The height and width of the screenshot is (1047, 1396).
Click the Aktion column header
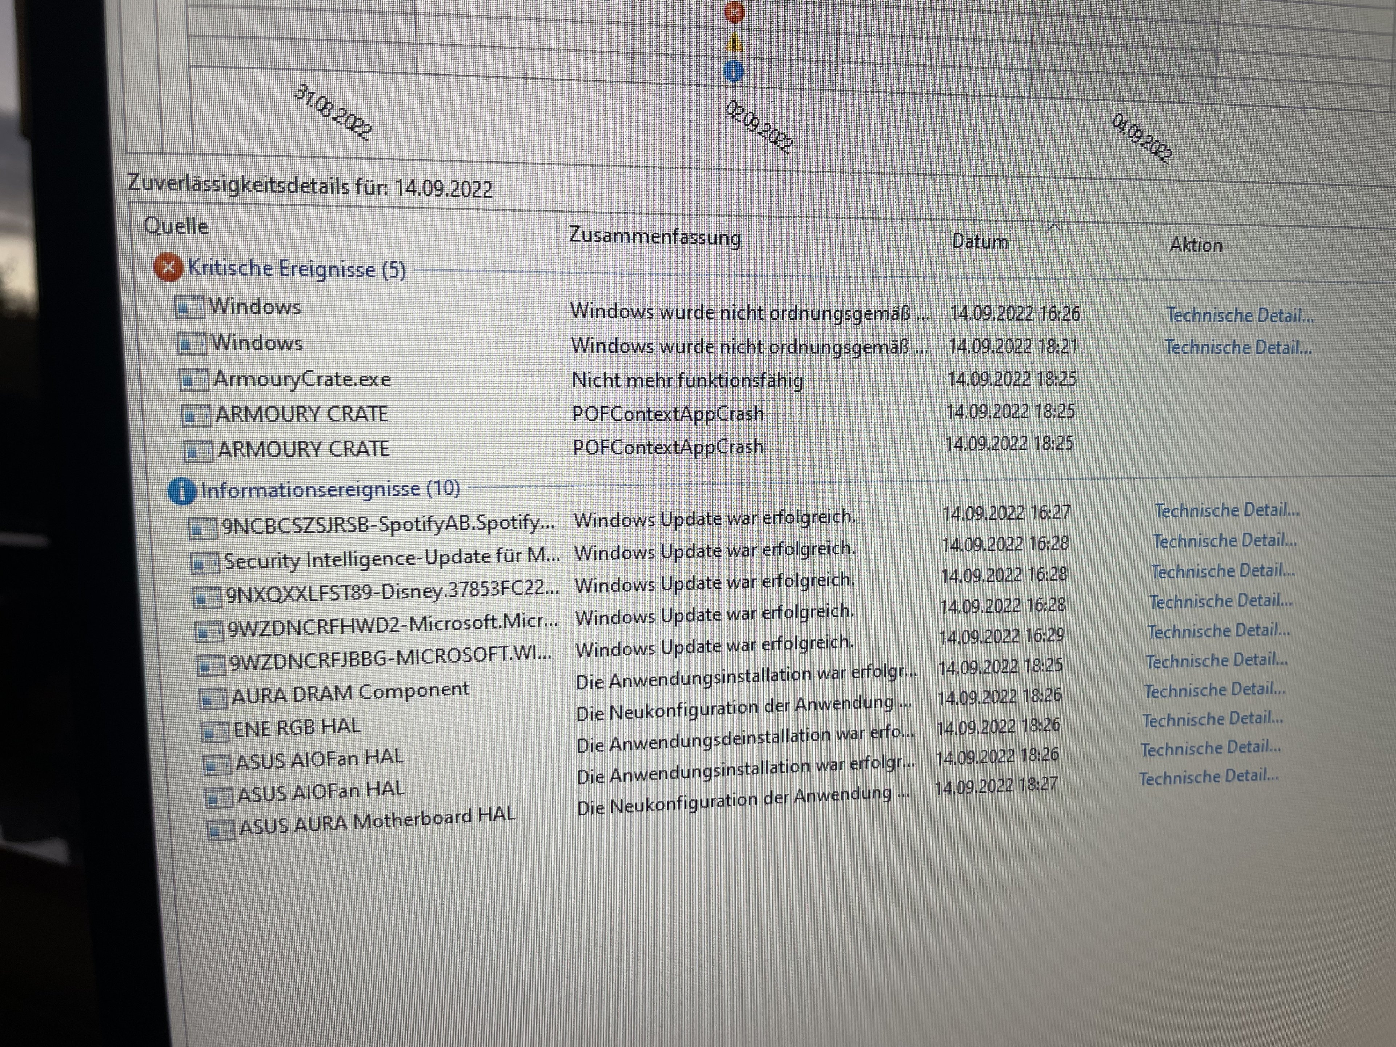point(1195,244)
